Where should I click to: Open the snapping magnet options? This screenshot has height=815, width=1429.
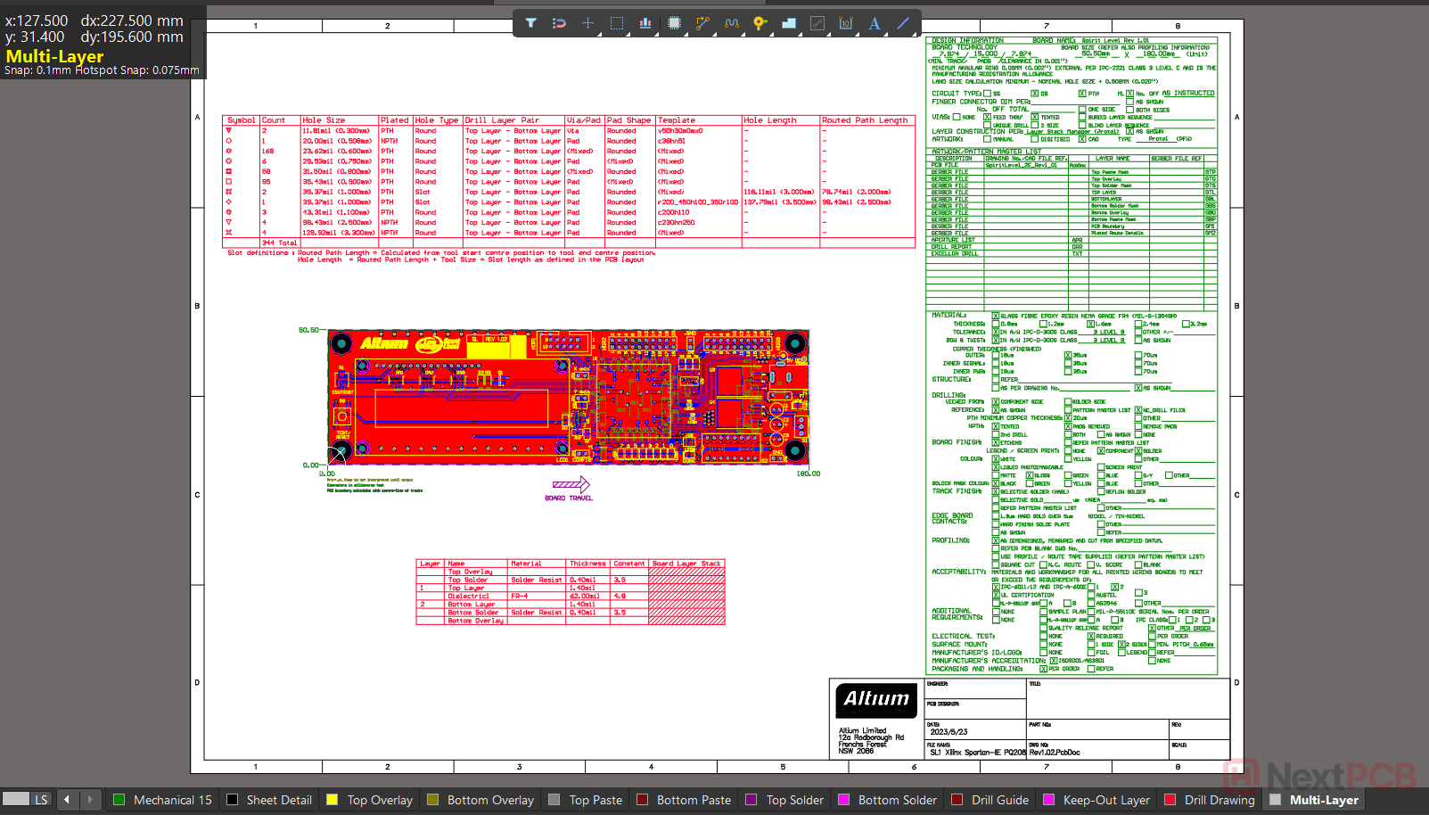pos(559,23)
